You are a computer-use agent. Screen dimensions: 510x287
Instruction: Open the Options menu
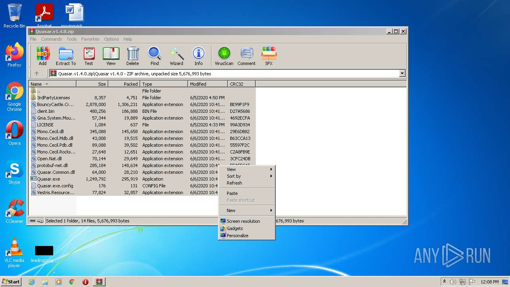coord(112,39)
